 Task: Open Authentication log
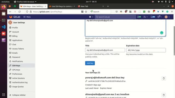click(20, 82)
